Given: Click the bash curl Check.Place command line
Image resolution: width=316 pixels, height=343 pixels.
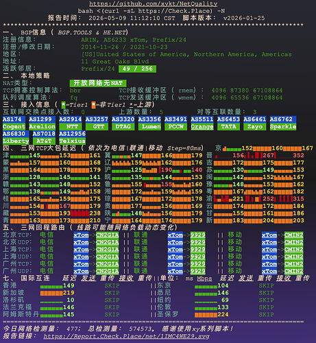Looking at the screenshot, I should (x=151, y=11).
